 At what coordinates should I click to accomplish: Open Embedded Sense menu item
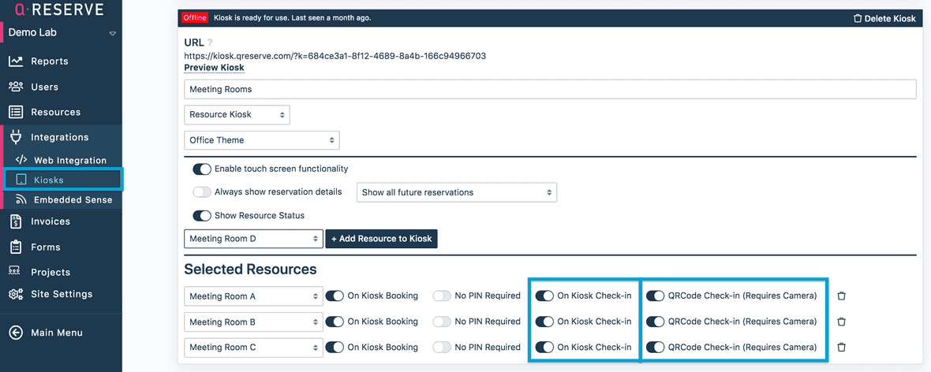pos(73,200)
